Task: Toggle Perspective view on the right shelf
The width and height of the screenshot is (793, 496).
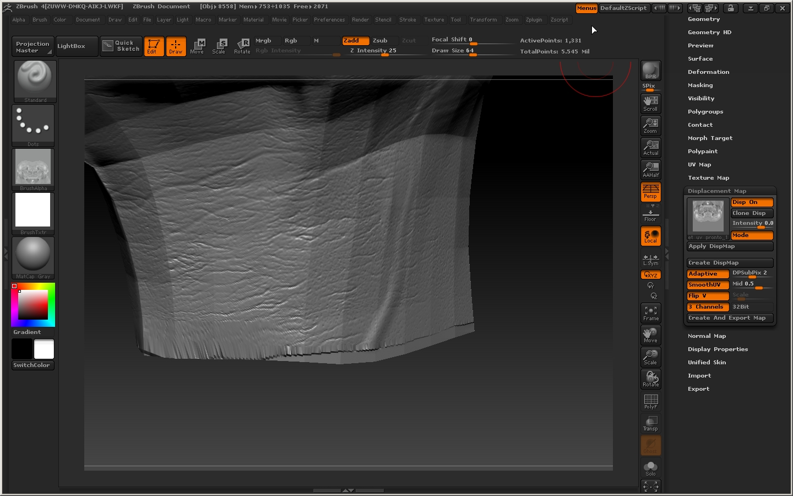Action: 650,192
